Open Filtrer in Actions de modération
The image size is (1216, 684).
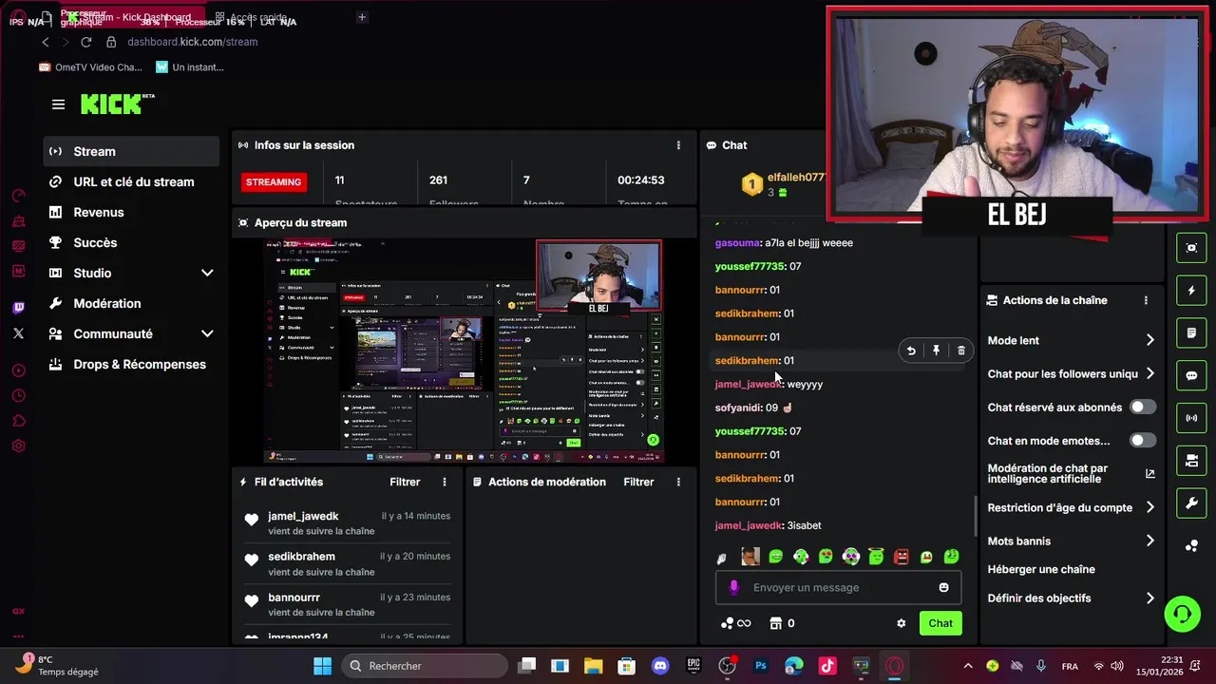(638, 482)
